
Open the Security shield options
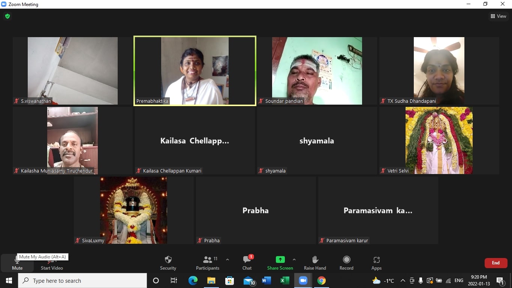(x=168, y=262)
